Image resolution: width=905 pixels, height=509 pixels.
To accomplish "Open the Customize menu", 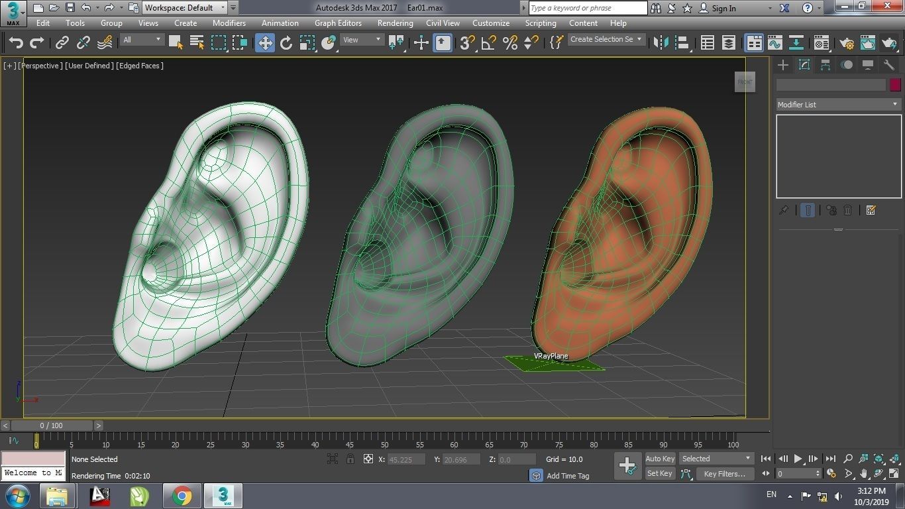I will pyautogui.click(x=491, y=23).
